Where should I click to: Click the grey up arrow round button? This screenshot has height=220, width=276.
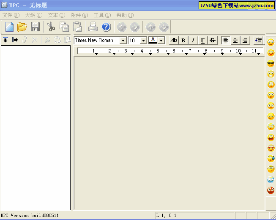tap(150, 27)
